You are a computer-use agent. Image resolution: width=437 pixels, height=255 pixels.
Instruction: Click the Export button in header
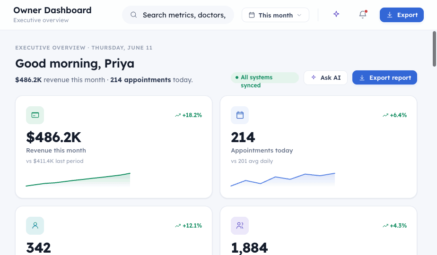[402, 15]
